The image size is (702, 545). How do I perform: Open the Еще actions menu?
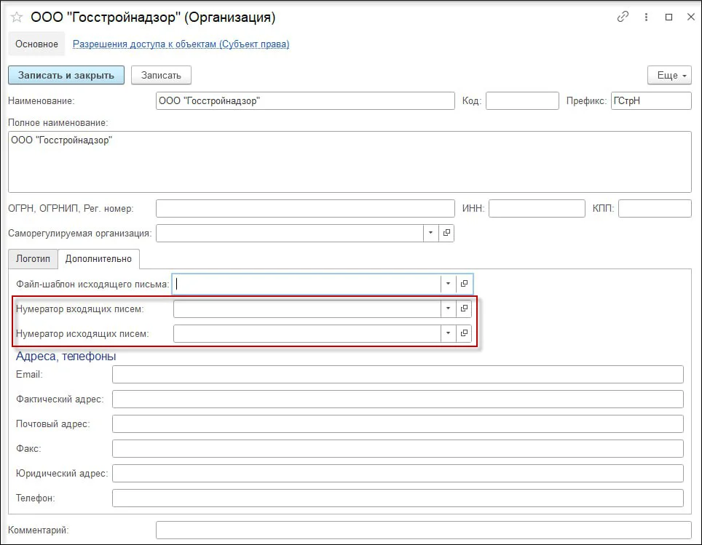[x=668, y=75]
